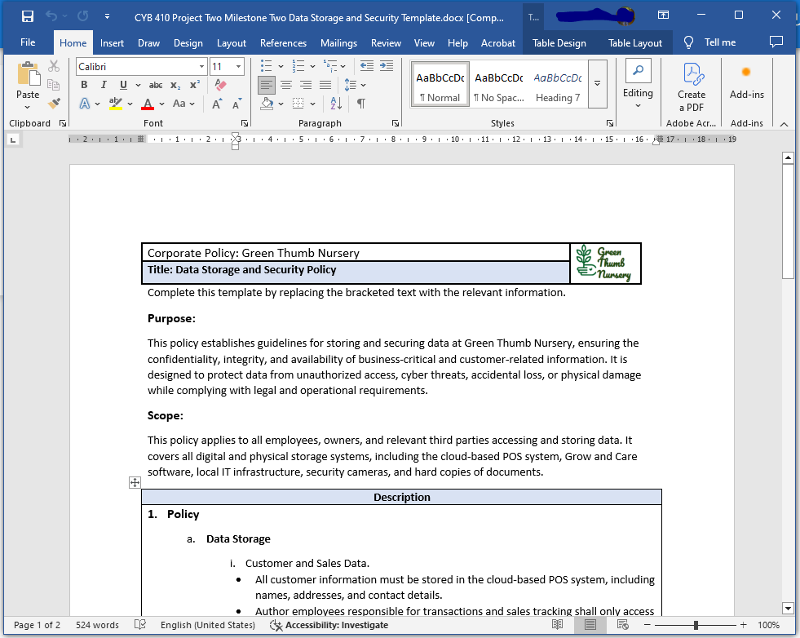Viewport: 800px width, 638px height.
Task: Open the Editing group menu
Action: pyautogui.click(x=638, y=84)
